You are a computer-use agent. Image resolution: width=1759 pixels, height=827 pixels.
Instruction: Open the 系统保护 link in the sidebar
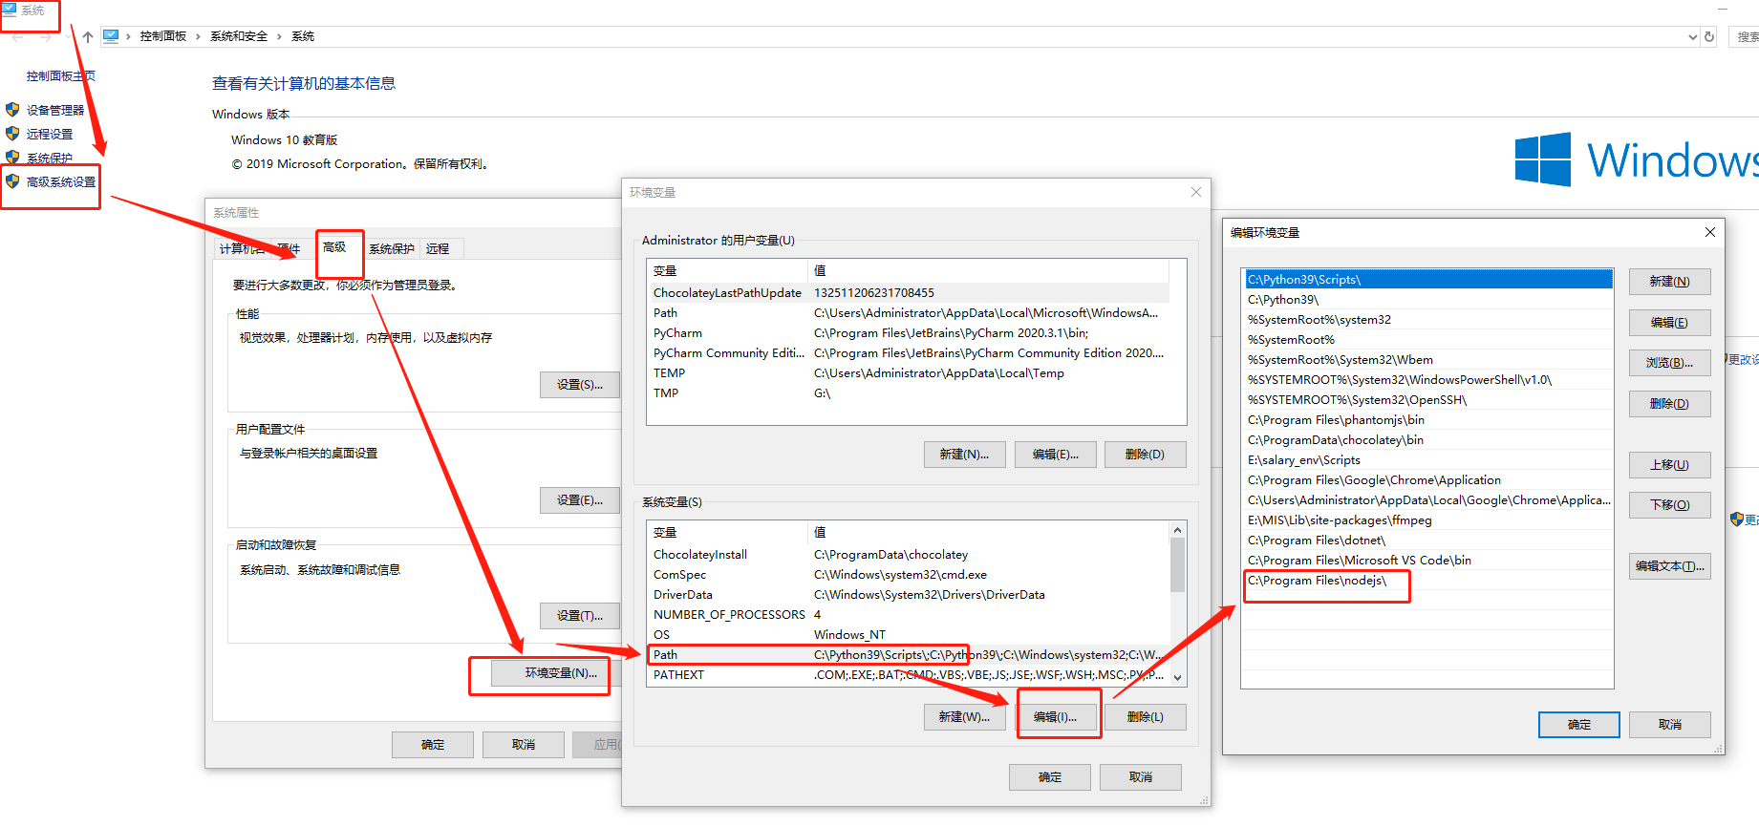coord(50,159)
